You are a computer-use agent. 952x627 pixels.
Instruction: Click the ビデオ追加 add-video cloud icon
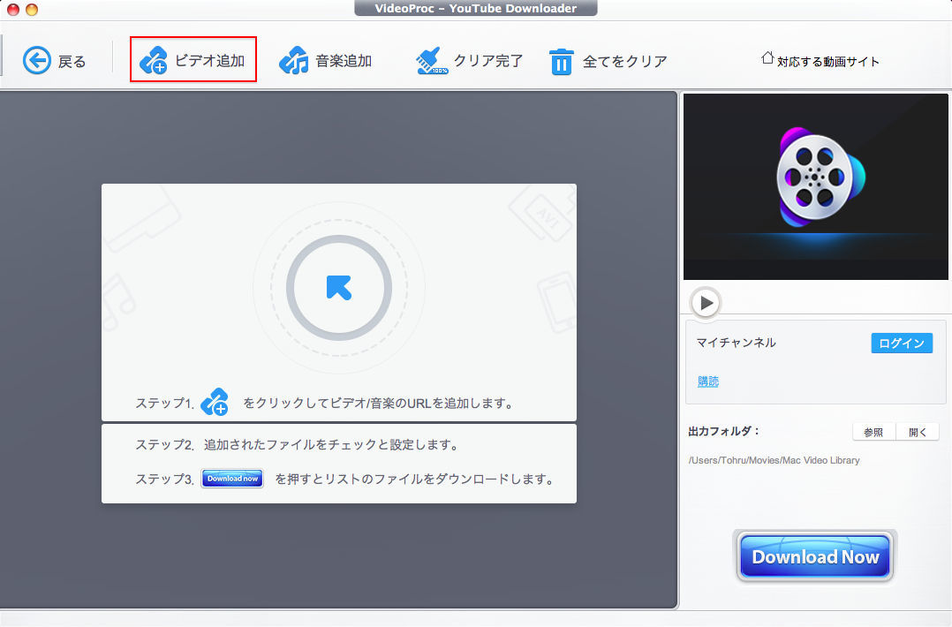coord(153,60)
